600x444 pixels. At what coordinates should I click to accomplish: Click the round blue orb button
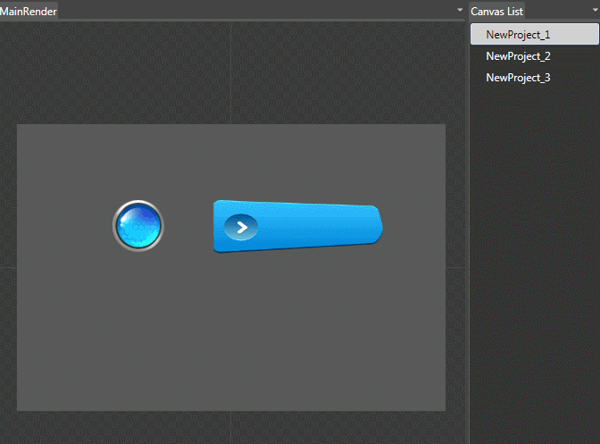(x=138, y=225)
